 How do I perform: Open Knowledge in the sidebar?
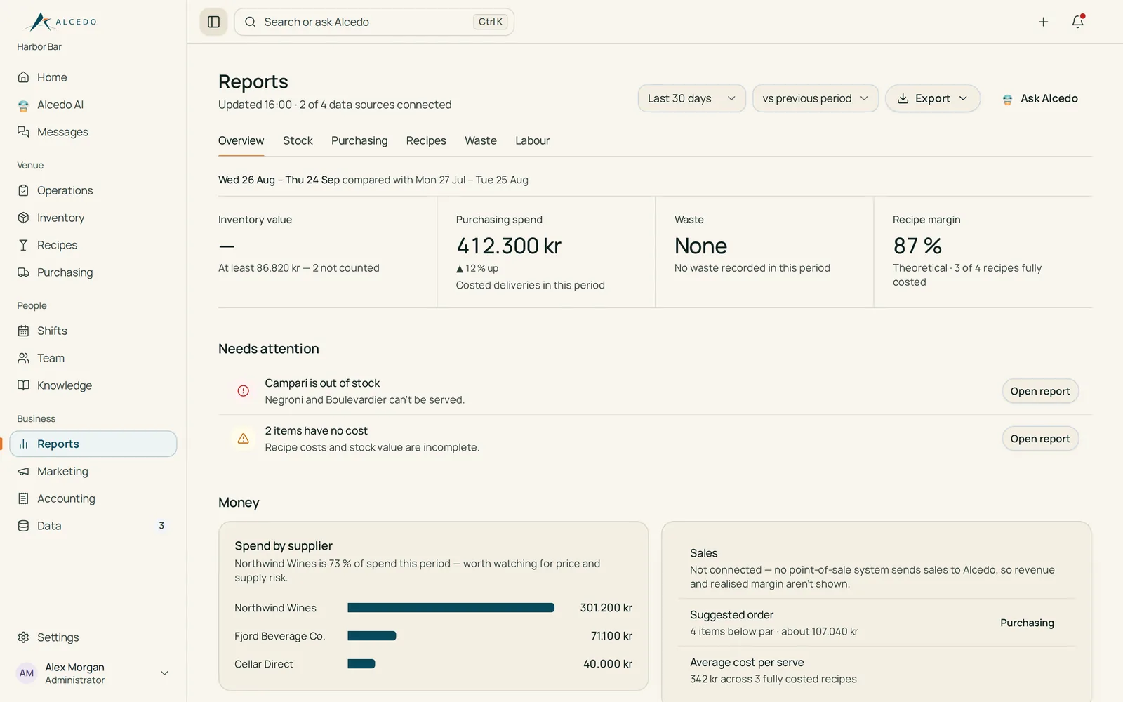93,385
